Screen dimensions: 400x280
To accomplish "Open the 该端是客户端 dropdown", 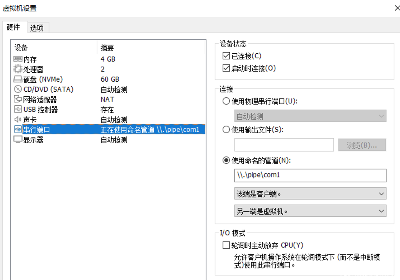I will coord(310,194).
